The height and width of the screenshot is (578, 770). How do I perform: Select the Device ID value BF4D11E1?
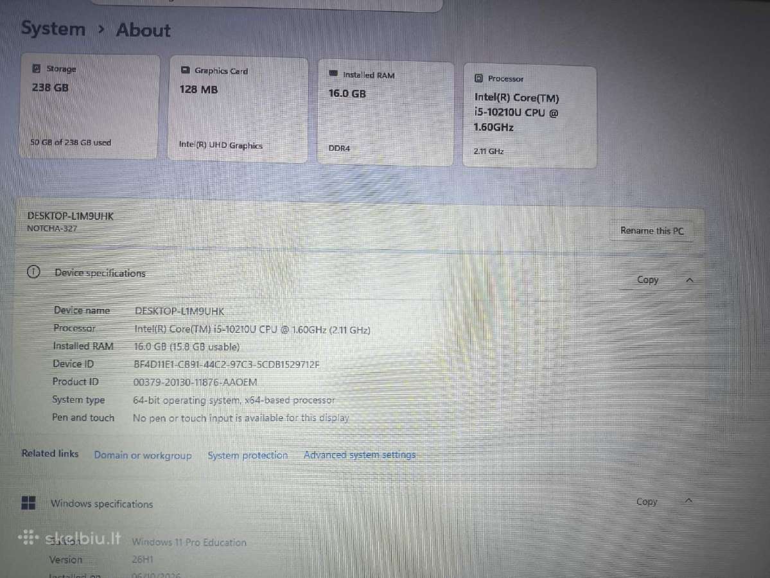tap(227, 364)
